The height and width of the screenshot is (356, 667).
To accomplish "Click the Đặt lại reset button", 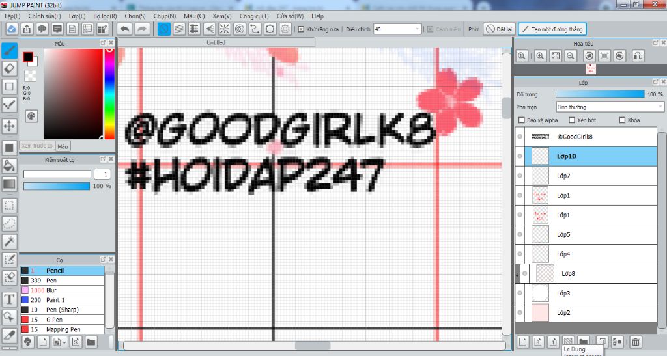I will pos(500,29).
